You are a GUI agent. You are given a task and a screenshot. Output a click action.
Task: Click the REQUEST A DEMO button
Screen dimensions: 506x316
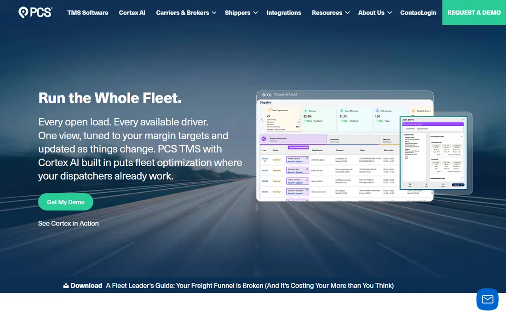(x=474, y=12)
